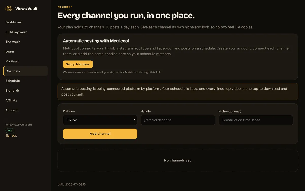The height and width of the screenshot is (191, 305).
Task: Click the Niche (optional) field label
Action: click(x=230, y=111)
